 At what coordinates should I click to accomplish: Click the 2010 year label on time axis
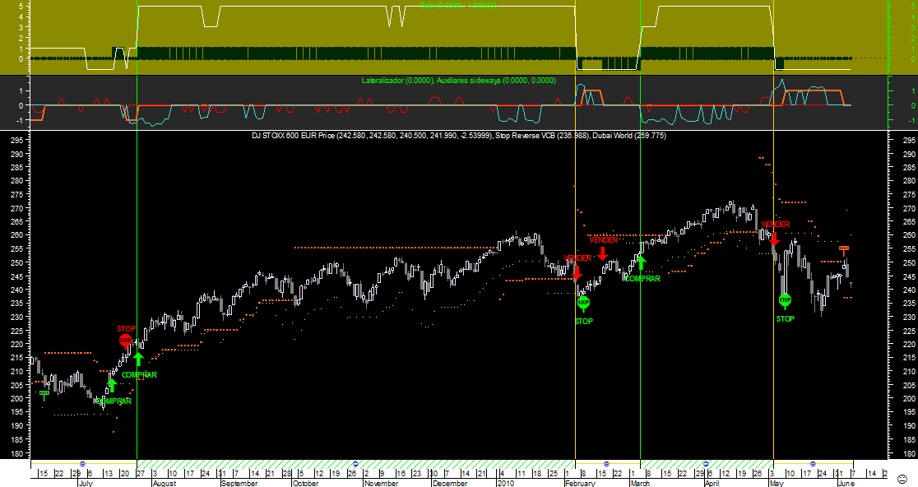(505, 484)
